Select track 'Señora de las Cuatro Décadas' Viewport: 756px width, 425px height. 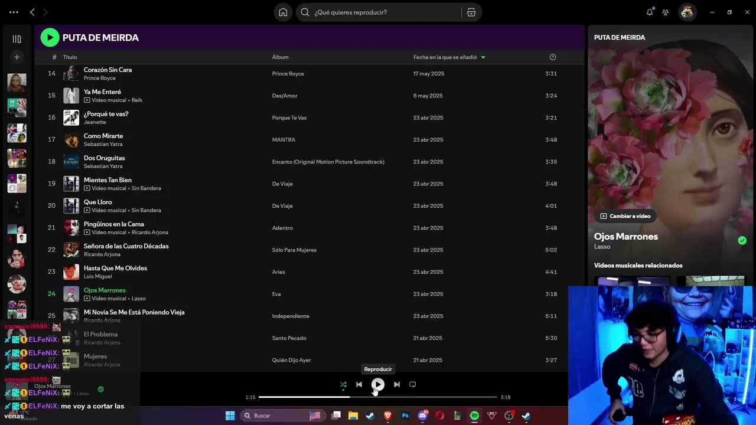(x=126, y=246)
